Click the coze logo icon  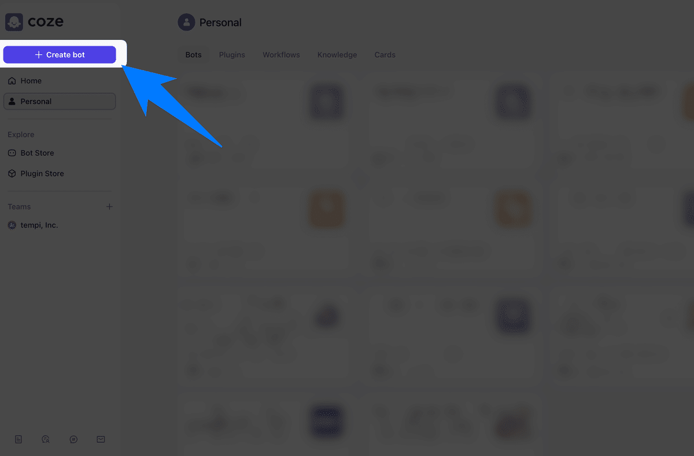click(14, 23)
